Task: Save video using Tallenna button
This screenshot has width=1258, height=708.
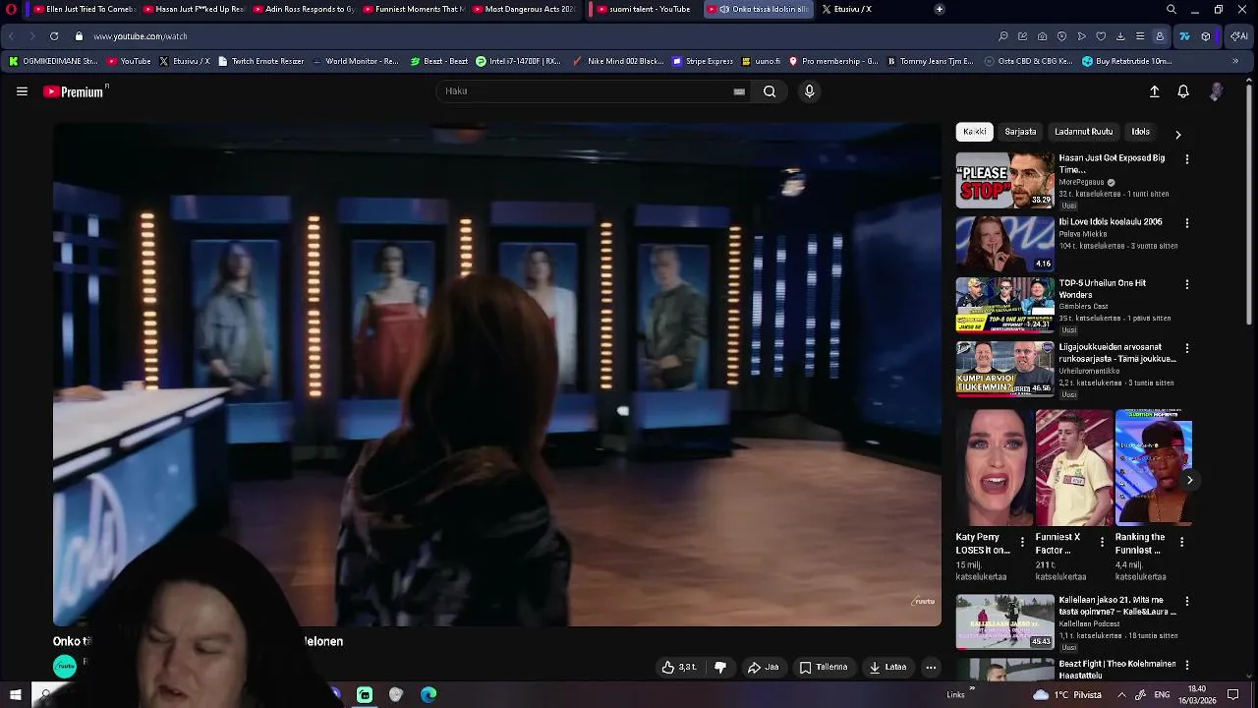Action: [824, 668]
